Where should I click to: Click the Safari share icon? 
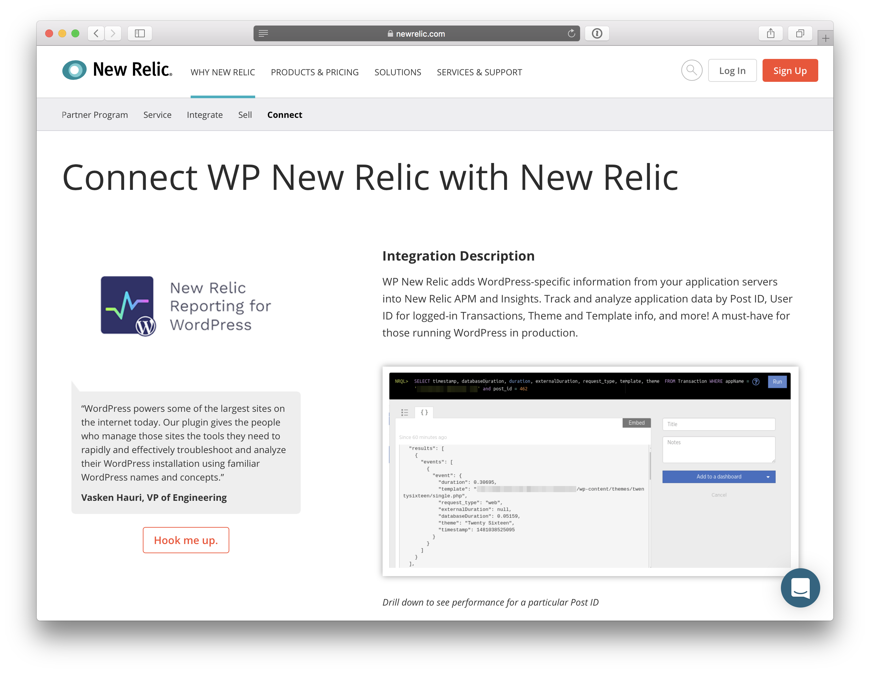click(x=770, y=33)
